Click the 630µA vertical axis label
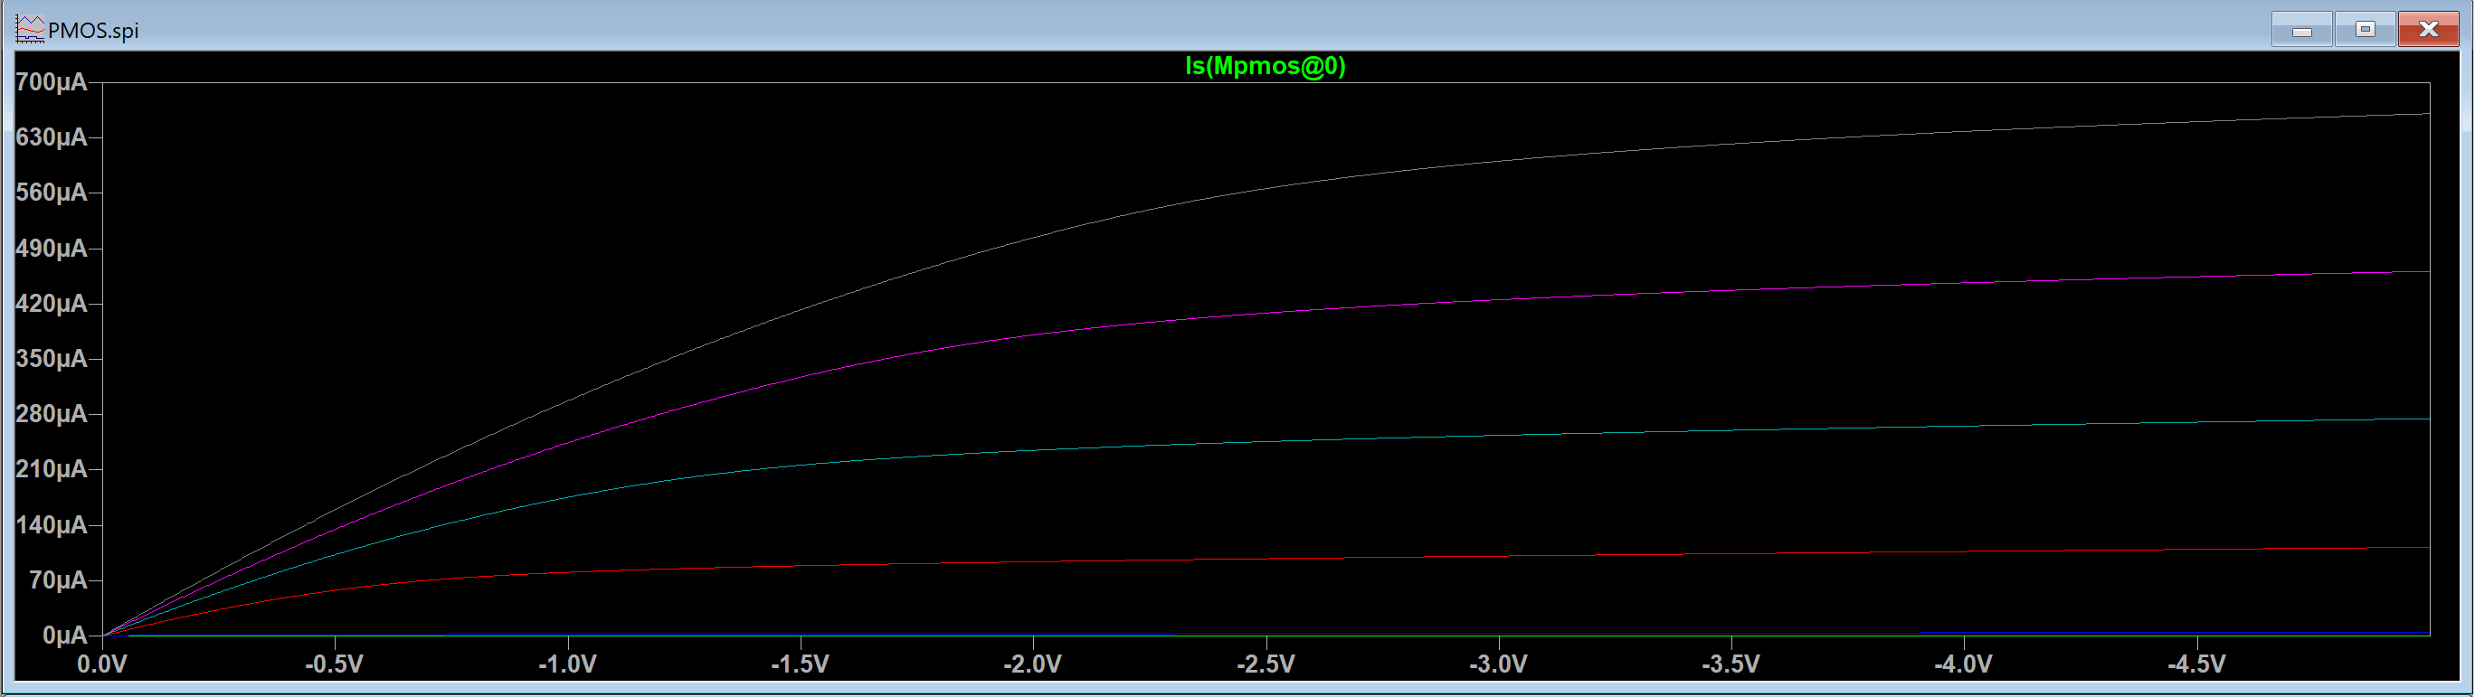The image size is (2475, 697). pyautogui.click(x=51, y=137)
